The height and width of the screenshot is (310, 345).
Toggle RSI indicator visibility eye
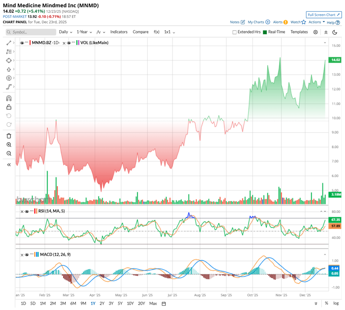[27, 211]
